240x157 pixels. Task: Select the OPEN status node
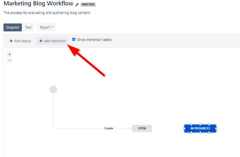click(142, 128)
